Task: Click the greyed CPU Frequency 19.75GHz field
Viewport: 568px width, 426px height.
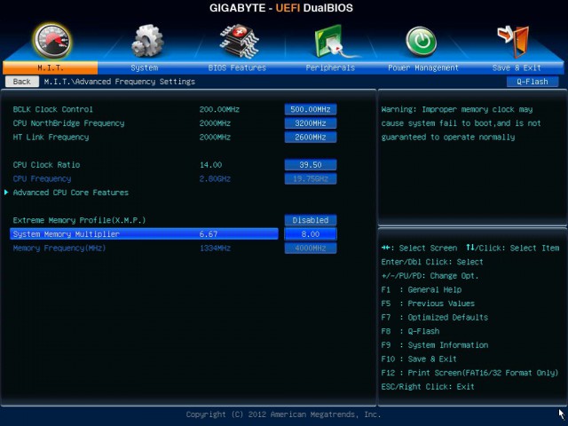Action: 311,178
